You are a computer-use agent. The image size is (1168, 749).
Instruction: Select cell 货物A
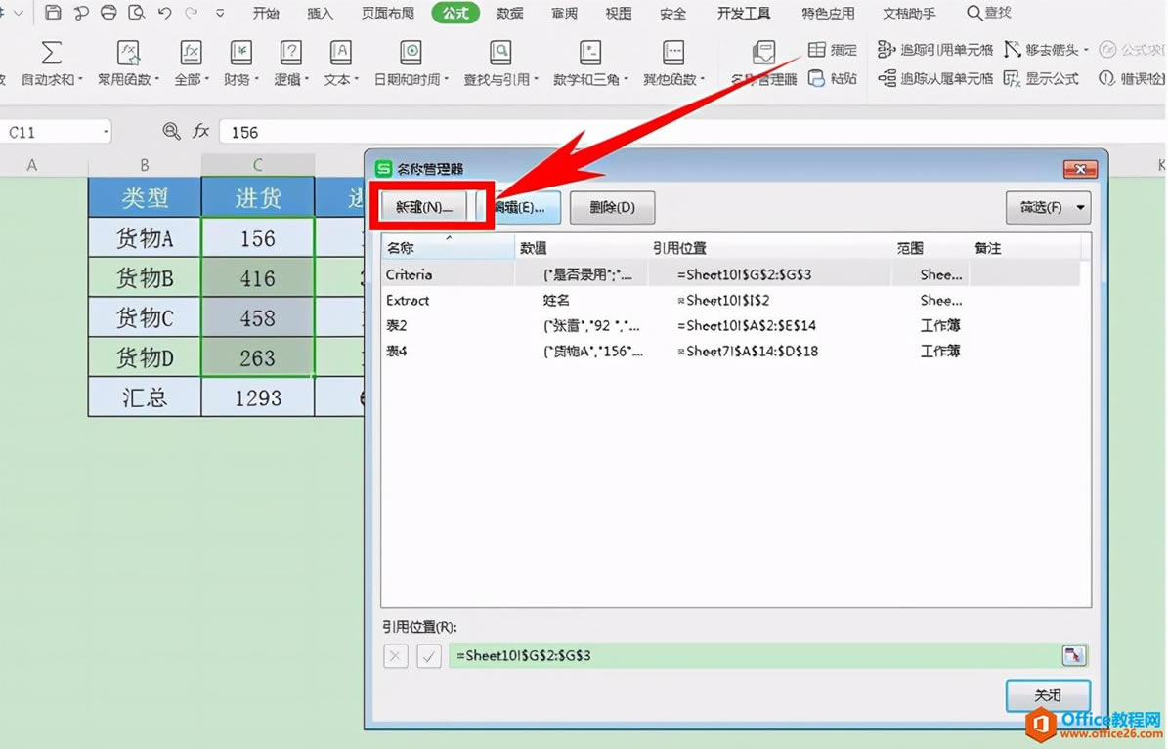coord(145,237)
